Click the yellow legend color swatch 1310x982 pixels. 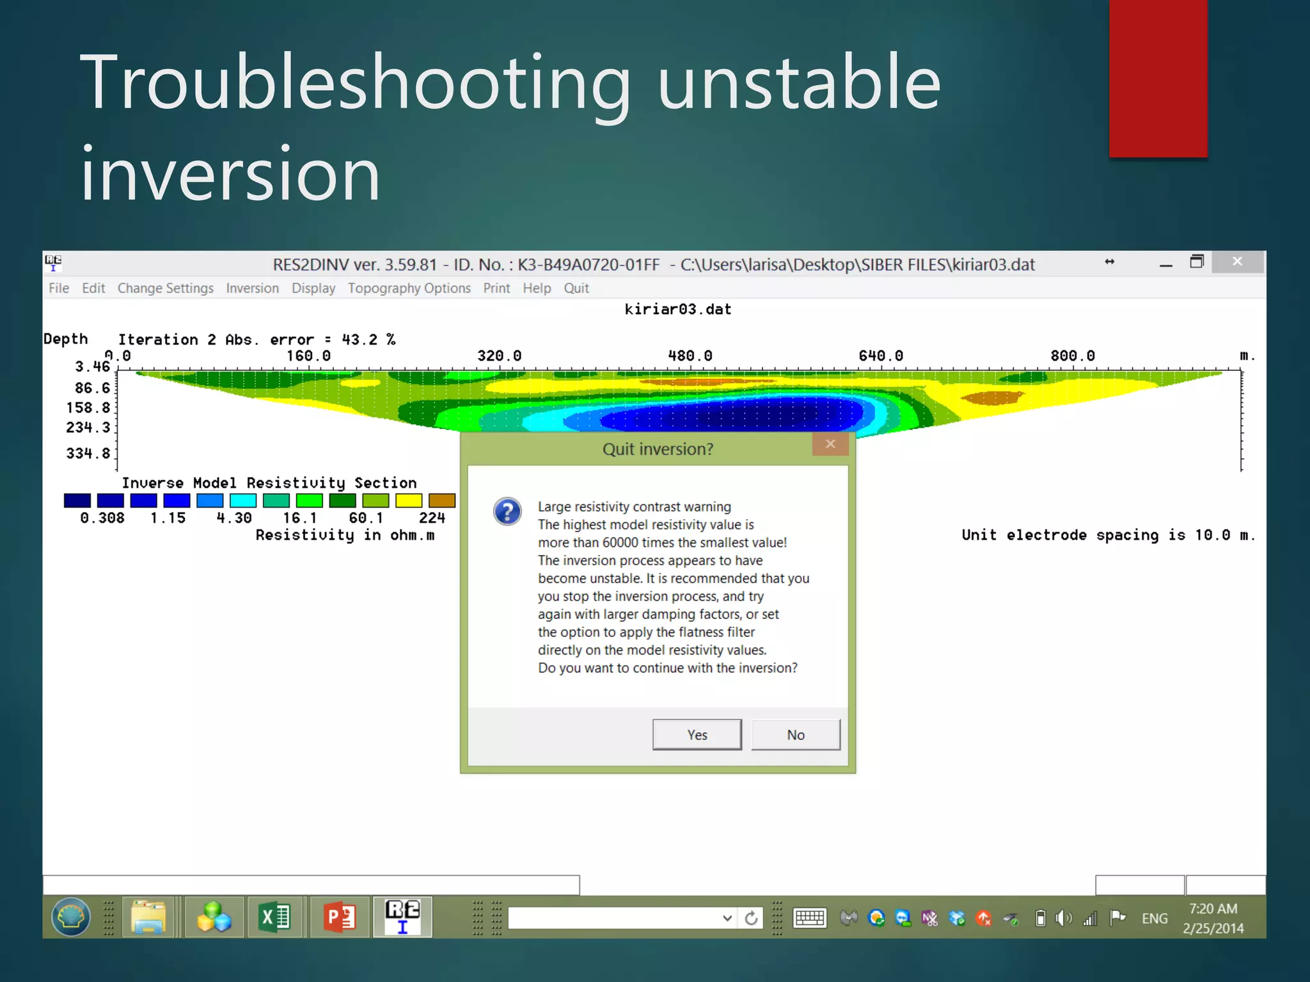coord(409,501)
